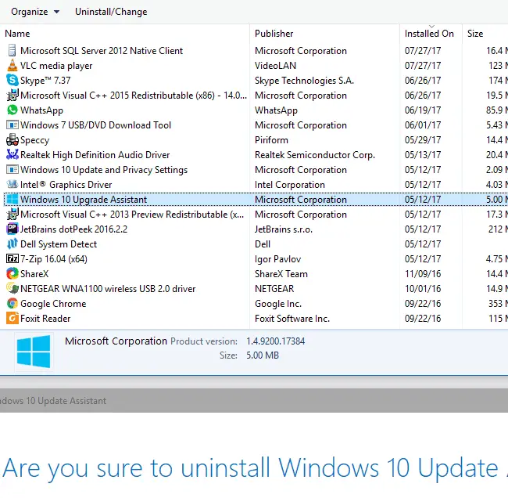Select Windows 7 USB/DVD Download Tool
508x498 pixels.
click(95, 125)
